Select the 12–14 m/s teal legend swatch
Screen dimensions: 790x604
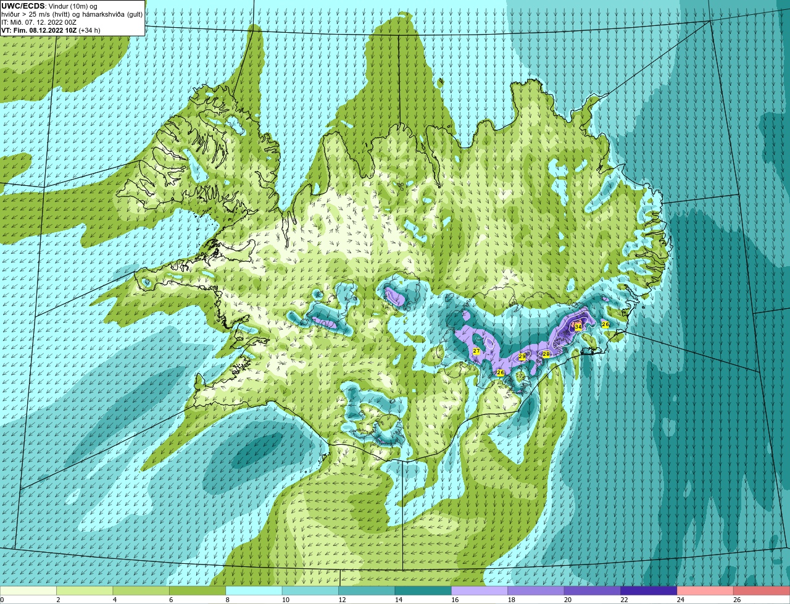(367, 590)
